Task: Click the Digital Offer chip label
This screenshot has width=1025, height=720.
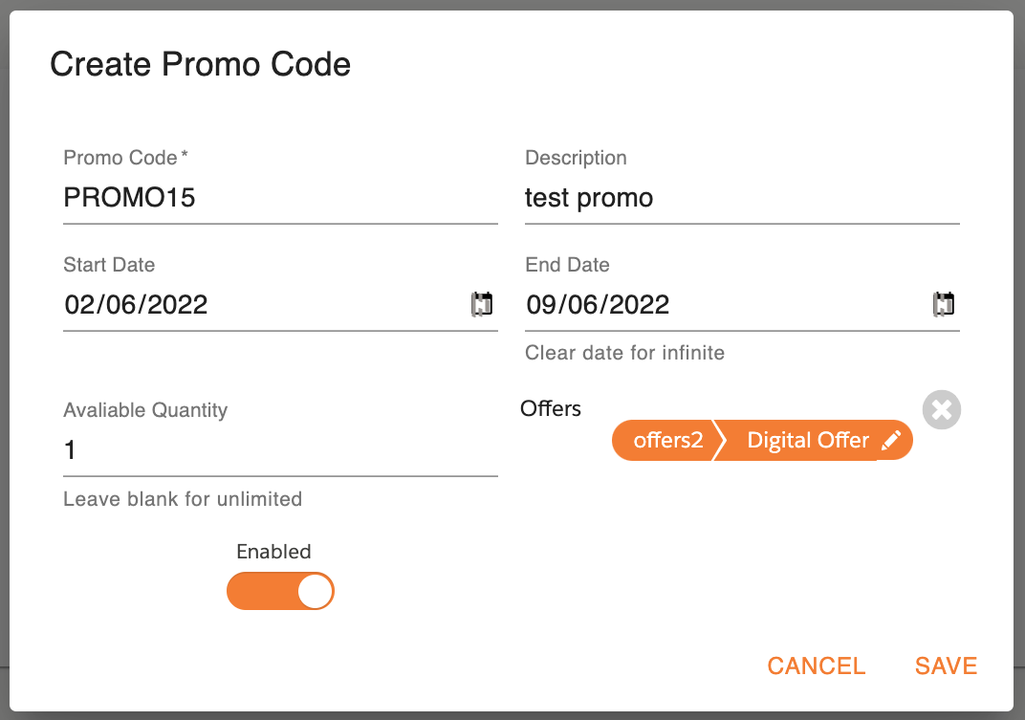Action: 807,441
